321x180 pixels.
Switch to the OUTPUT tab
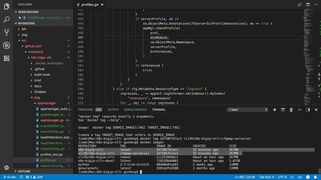click(113, 110)
